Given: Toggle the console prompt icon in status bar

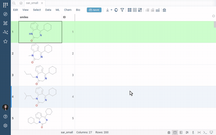Looking at the screenshot, I should tap(205, 133).
